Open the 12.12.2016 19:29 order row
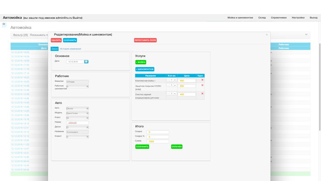 [20, 57]
